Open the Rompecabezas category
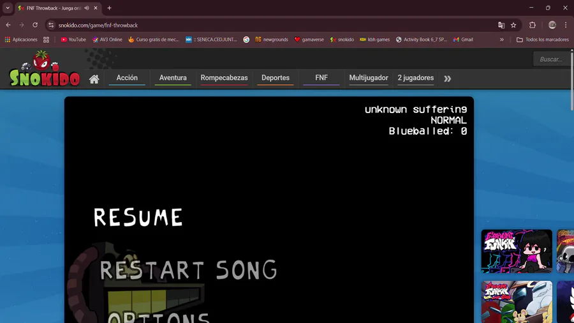This screenshot has height=323, width=574. [224, 78]
